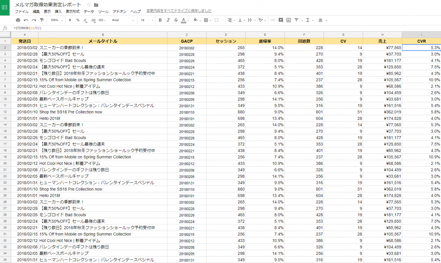441x263 pixels.
Task: Select the paint format roller tool
Action: tap(42, 20)
